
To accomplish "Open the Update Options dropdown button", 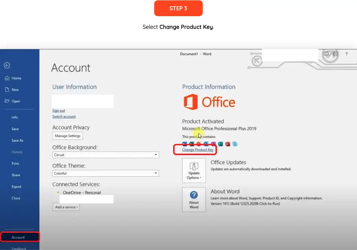I will pyautogui.click(x=194, y=171).
